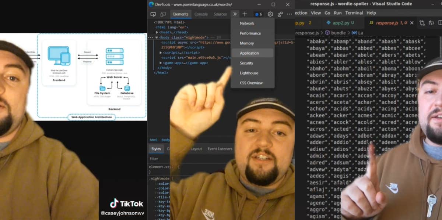Open the Styles pane tab
The image size is (442, 220).
(156, 149)
